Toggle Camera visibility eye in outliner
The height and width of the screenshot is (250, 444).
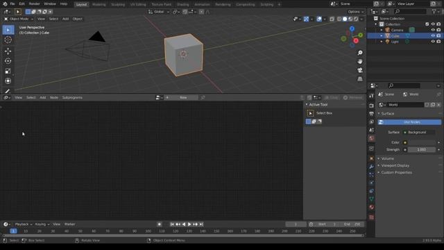tap(433, 30)
